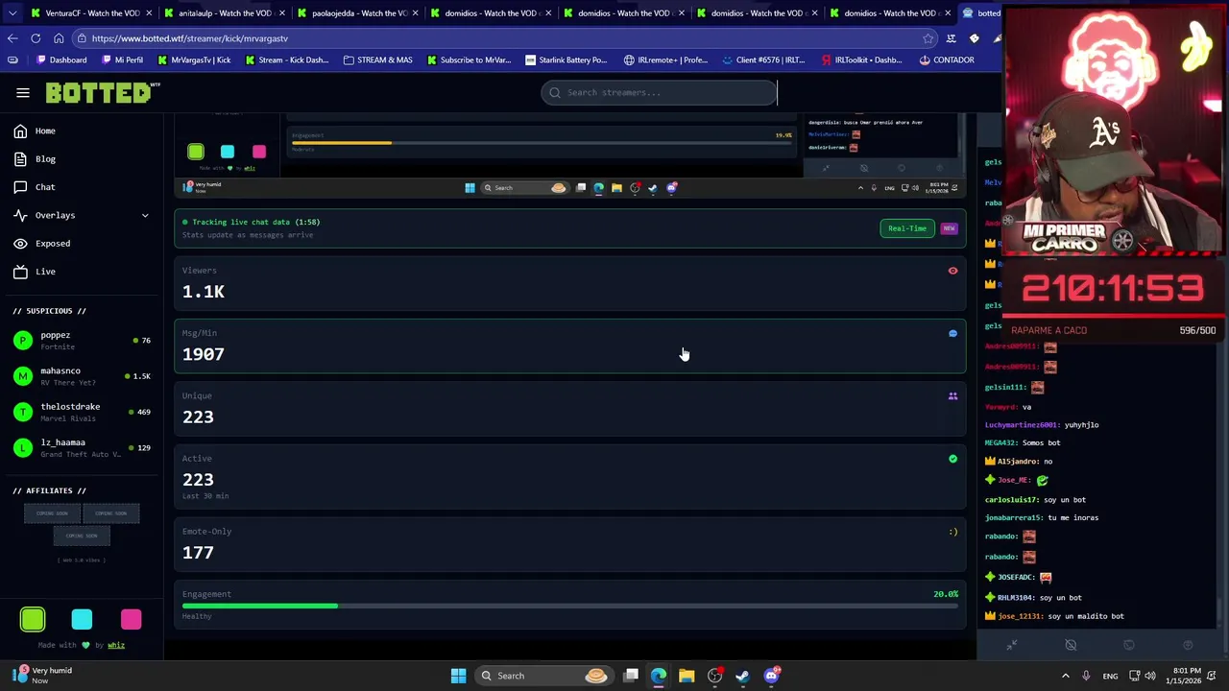Bookmark page with the star icon

tap(928, 38)
